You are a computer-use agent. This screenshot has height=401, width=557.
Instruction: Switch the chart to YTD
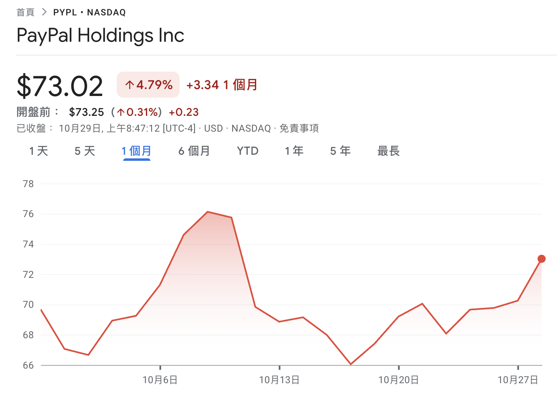coord(248,151)
